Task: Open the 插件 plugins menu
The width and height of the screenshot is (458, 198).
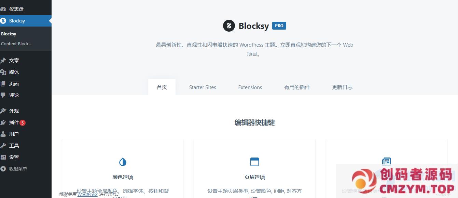Action: tap(14, 122)
